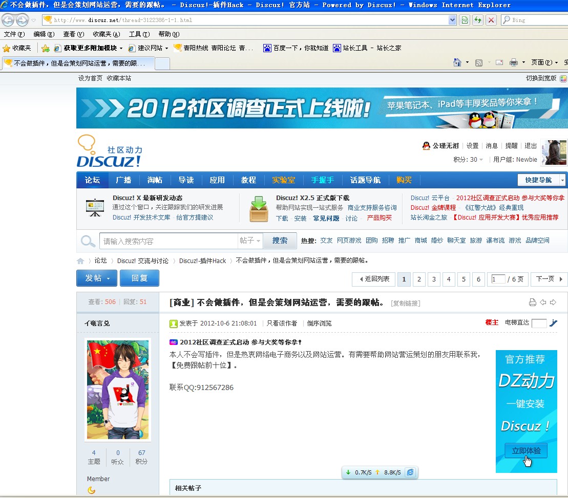Click the 倒序浏览 reverse order link
This screenshot has width=568, height=498.
tap(319, 323)
